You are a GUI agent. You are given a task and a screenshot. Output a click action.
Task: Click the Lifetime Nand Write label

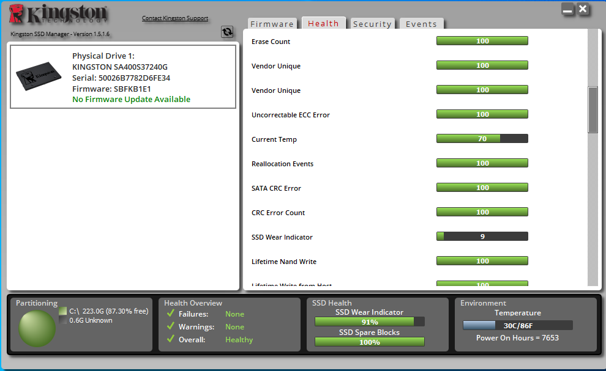[x=283, y=262]
